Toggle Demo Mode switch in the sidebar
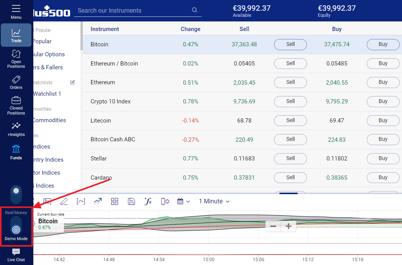The height and width of the screenshot is (265, 402). click(x=16, y=230)
